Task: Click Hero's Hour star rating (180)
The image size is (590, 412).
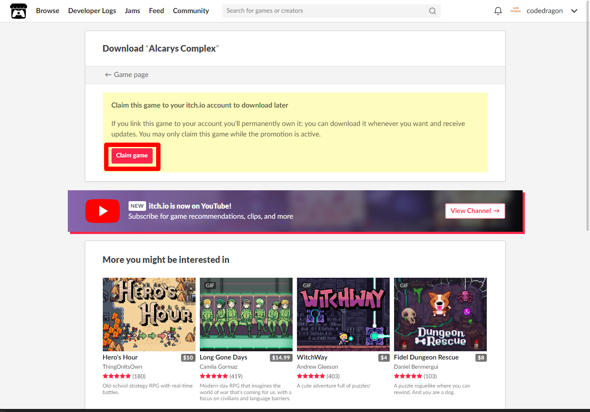Action: point(124,376)
